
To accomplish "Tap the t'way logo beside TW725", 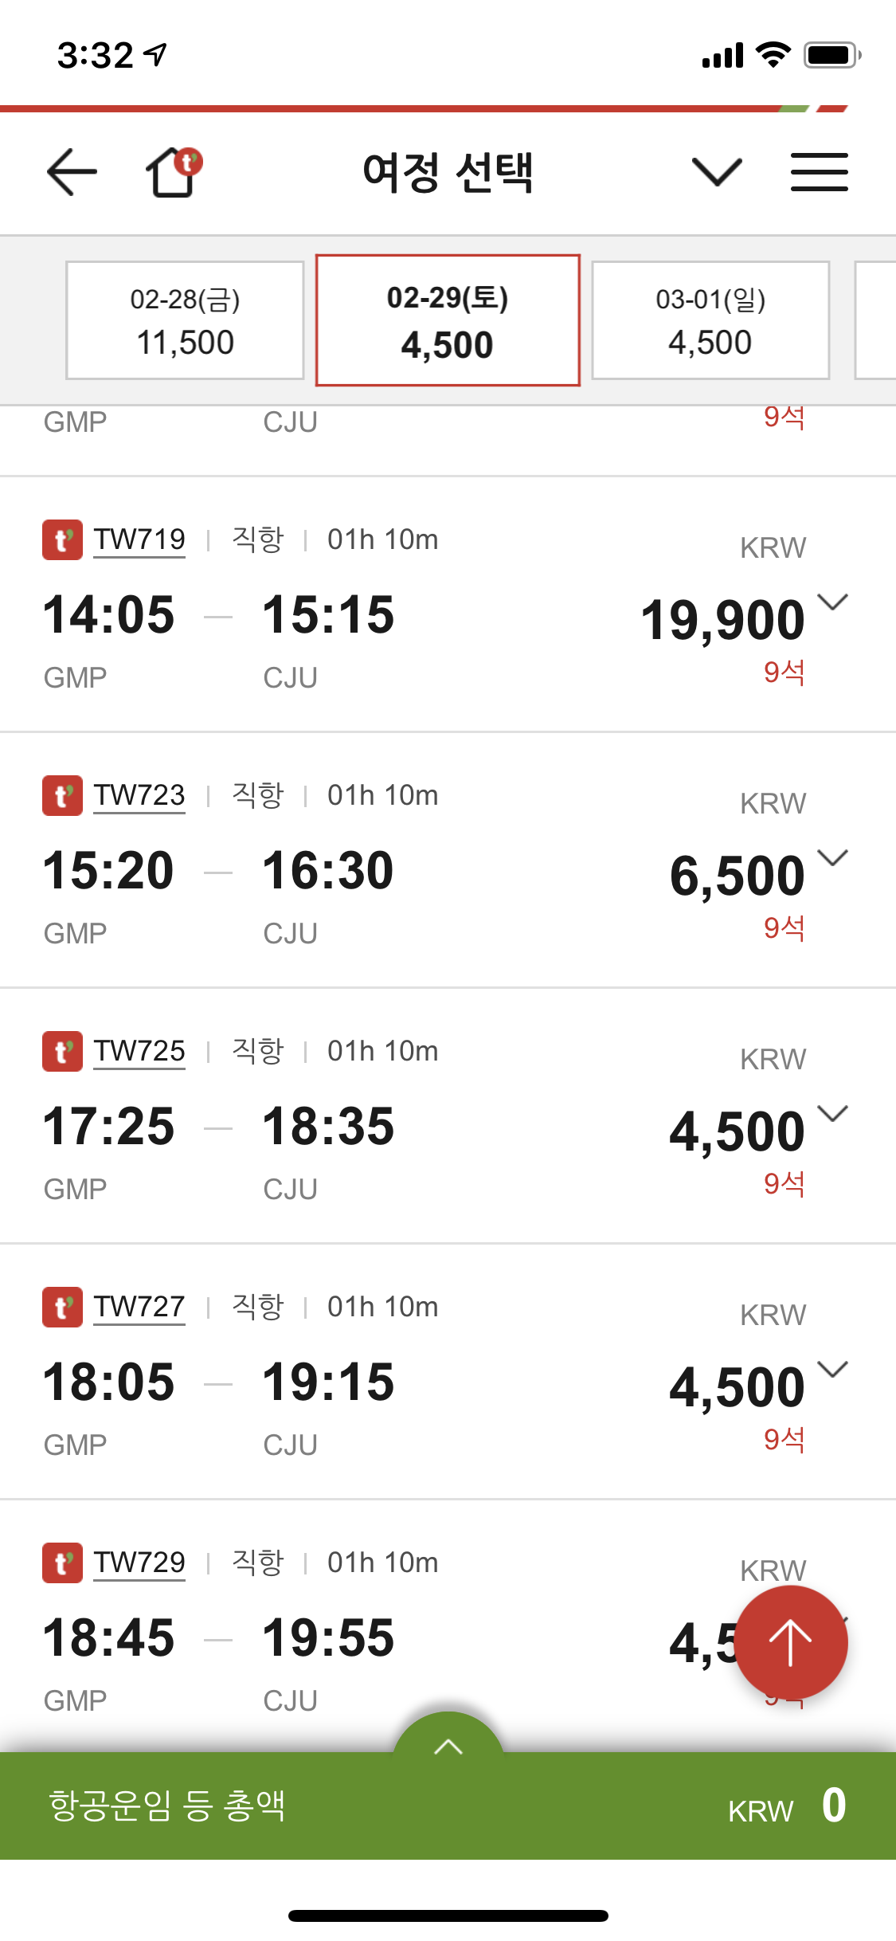I will [62, 1051].
